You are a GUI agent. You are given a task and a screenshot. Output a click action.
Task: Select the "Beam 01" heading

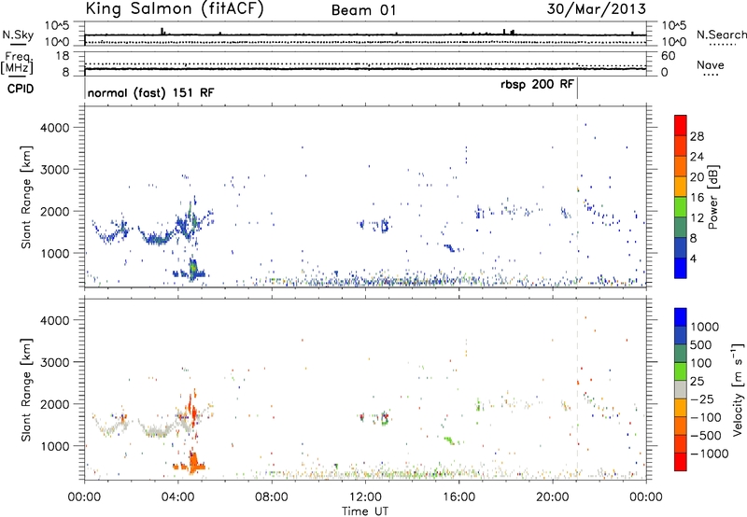tap(363, 10)
